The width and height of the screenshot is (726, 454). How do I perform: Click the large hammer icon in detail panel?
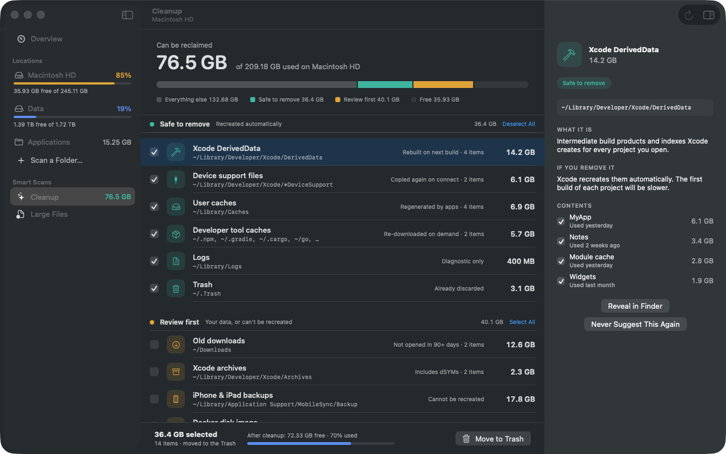point(569,54)
